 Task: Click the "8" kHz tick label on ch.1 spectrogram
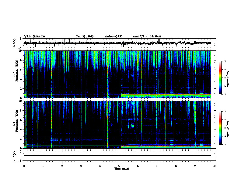(21, 60)
